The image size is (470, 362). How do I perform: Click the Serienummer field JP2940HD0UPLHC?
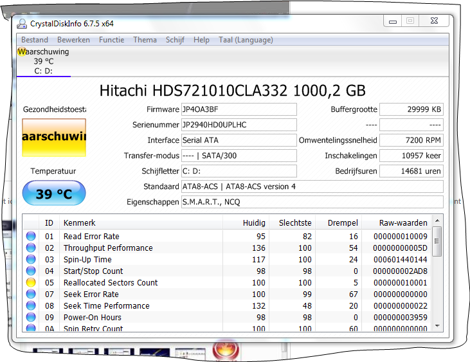click(239, 125)
